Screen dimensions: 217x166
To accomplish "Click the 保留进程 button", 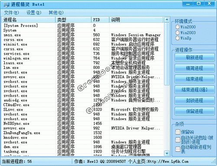I will (194, 111).
